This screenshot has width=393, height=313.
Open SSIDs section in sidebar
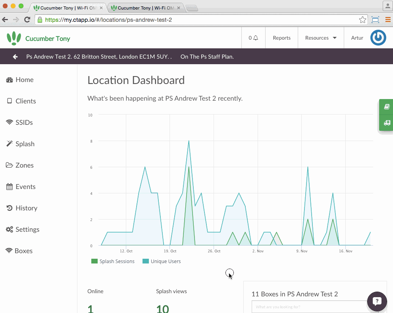(24, 122)
